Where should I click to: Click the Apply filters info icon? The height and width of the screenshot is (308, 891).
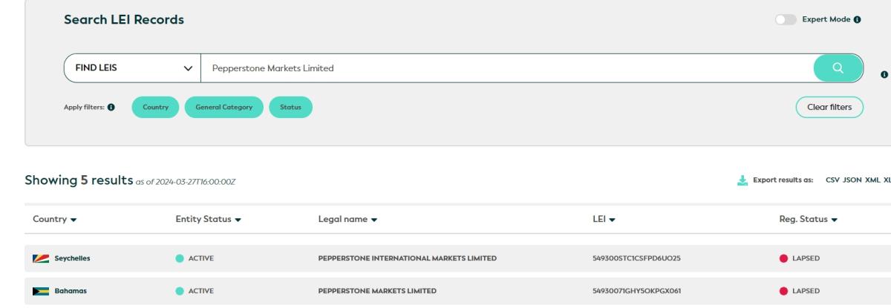coord(111,108)
